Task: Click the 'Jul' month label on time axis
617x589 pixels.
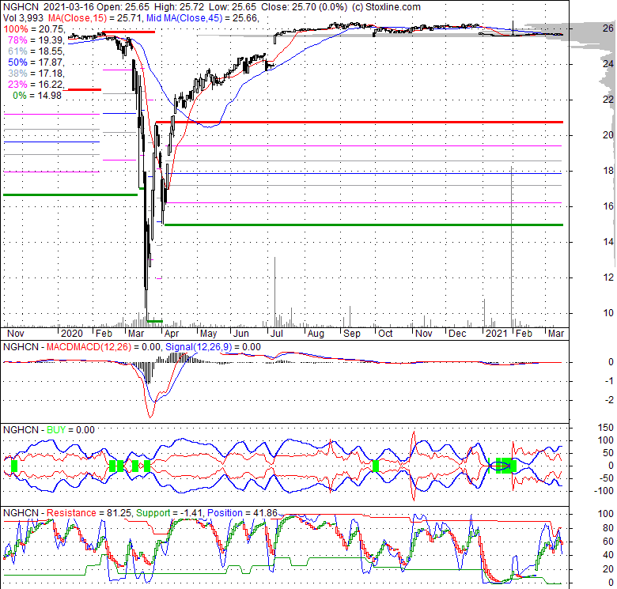Action: click(277, 334)
